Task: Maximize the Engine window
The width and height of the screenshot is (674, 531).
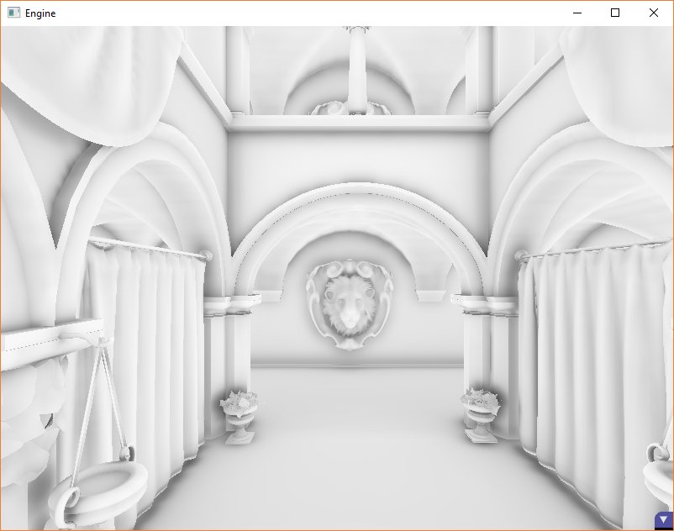Action: (x=615, y=13)
